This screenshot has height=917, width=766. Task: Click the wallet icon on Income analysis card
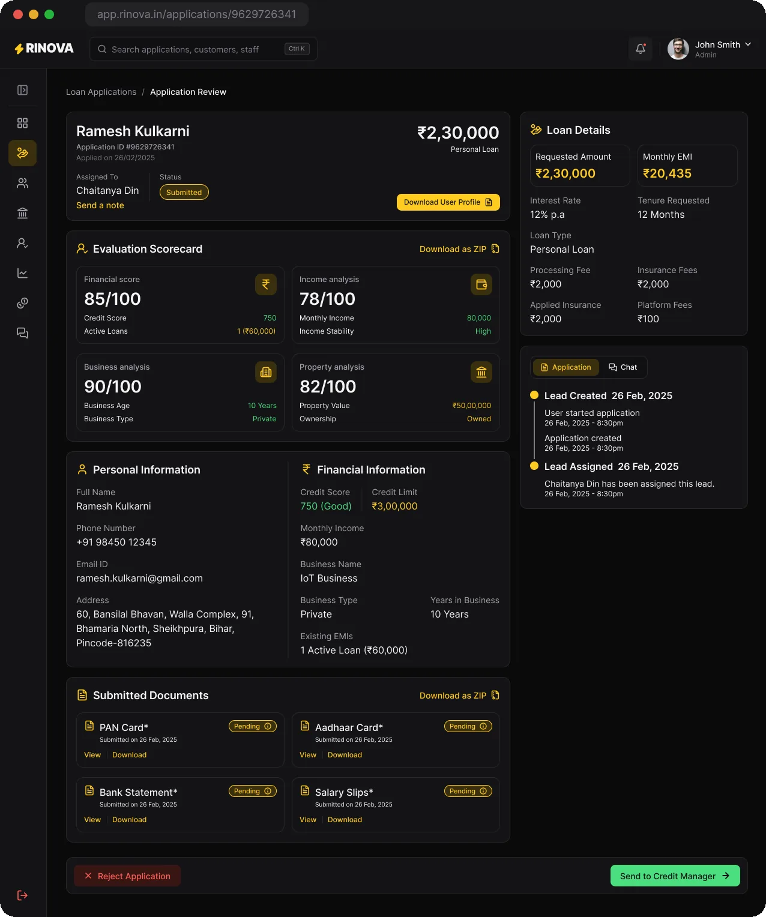pos(481,284)
